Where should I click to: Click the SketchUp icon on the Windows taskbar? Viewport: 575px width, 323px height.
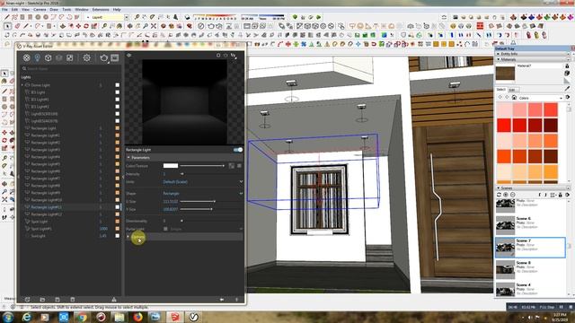point(175,317)
